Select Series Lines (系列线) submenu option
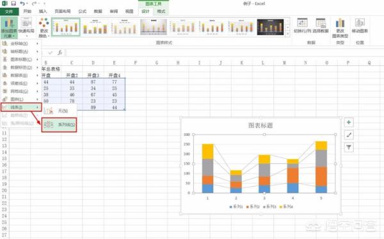Screen dimensions: 384x239 tap(59, 125)
